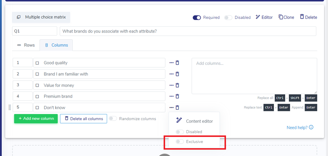Click the Need help info icon
The image size is (329, 156).
pos(311,128)
